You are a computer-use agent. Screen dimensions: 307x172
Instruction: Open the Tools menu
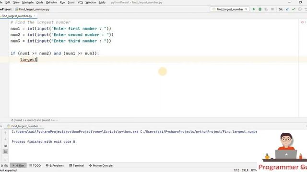(71, 2)
